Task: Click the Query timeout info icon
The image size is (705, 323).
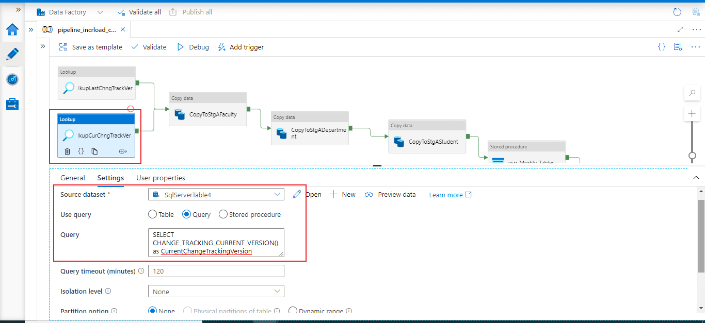Action: (x=141, y=271)
